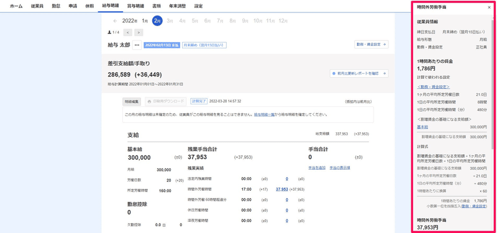Click the 0 link in the 休日労働時間 row

[286, 210]
